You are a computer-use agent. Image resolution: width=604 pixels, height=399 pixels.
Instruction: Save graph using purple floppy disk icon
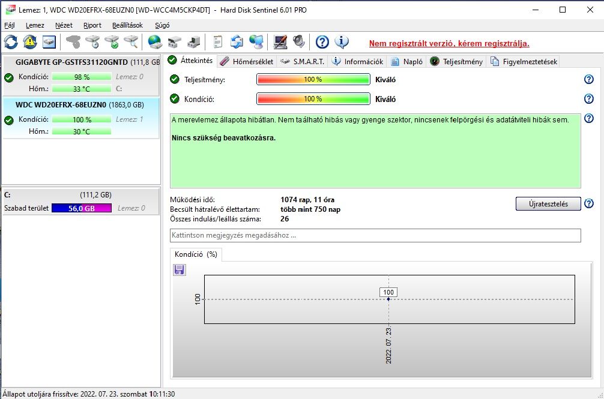pyautogui.click(x=179, y=270)
